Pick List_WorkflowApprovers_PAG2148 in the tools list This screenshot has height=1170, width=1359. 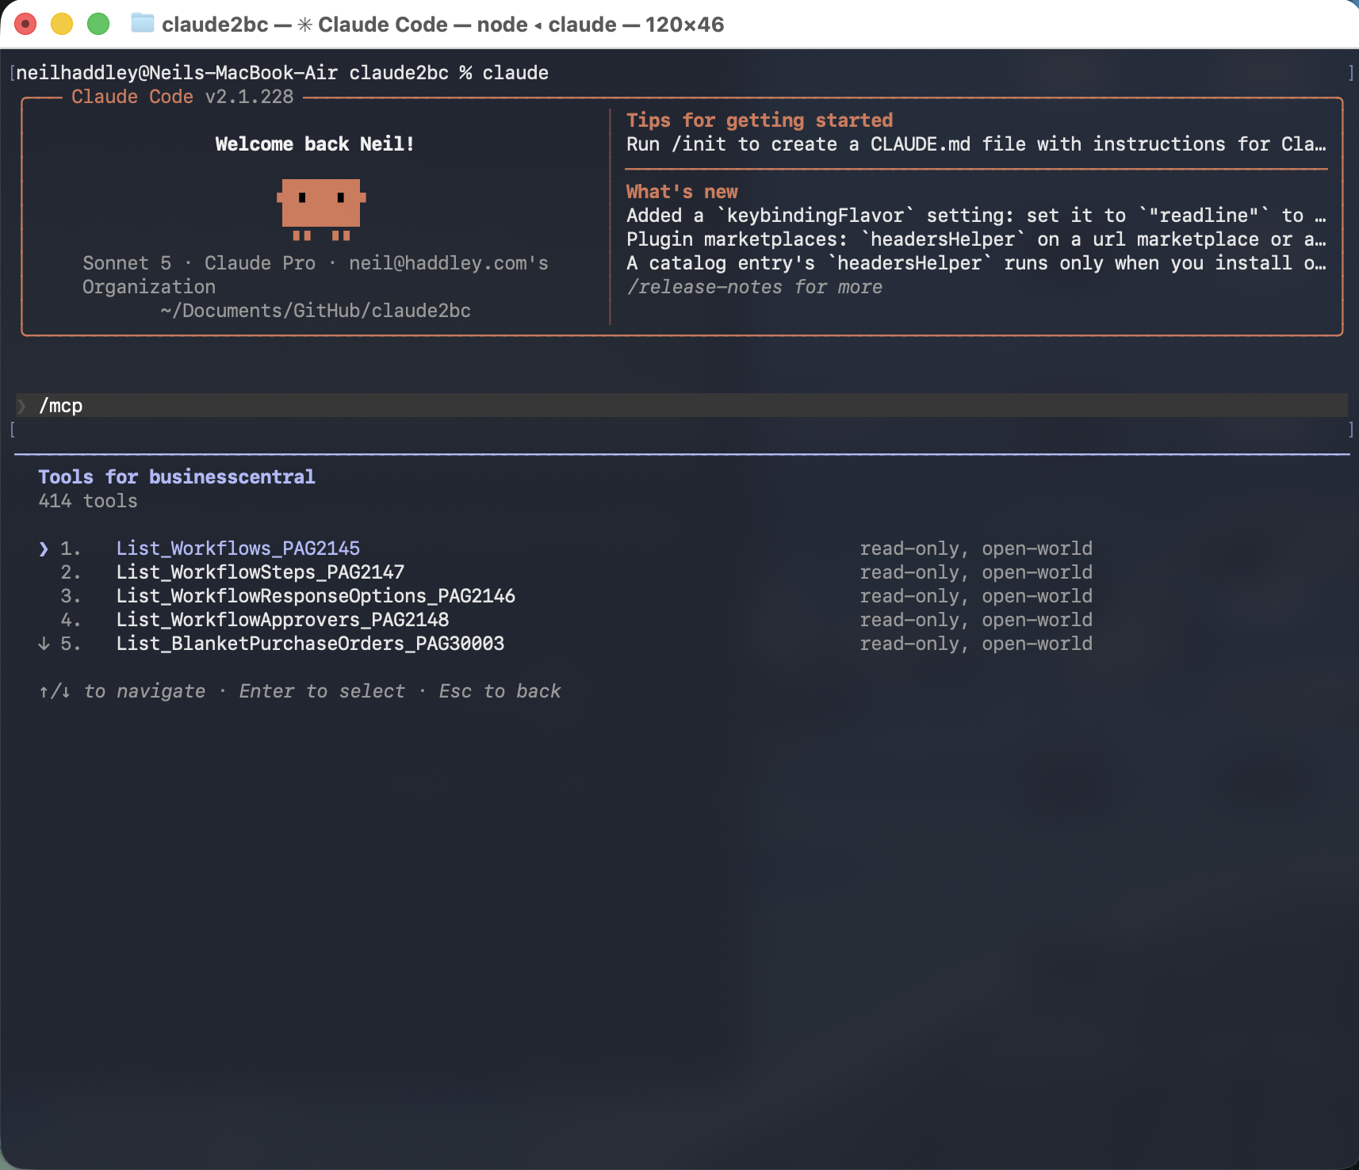[282, 620]
